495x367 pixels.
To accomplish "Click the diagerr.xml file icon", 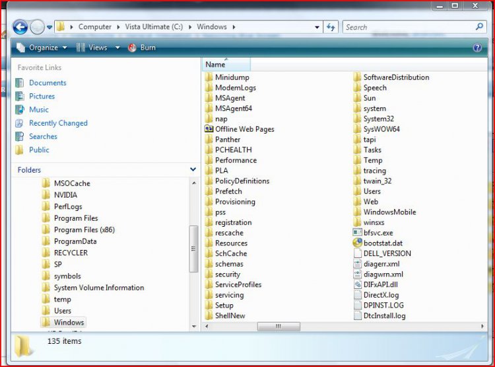I will [357, 264].
